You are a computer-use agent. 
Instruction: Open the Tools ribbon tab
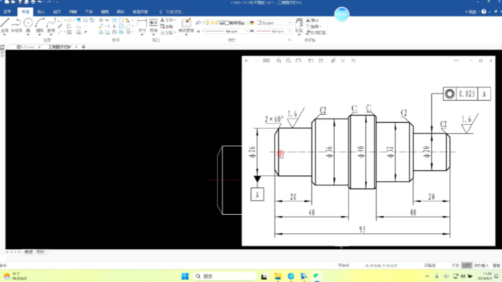pyautogui.click(x=89, y=12)
